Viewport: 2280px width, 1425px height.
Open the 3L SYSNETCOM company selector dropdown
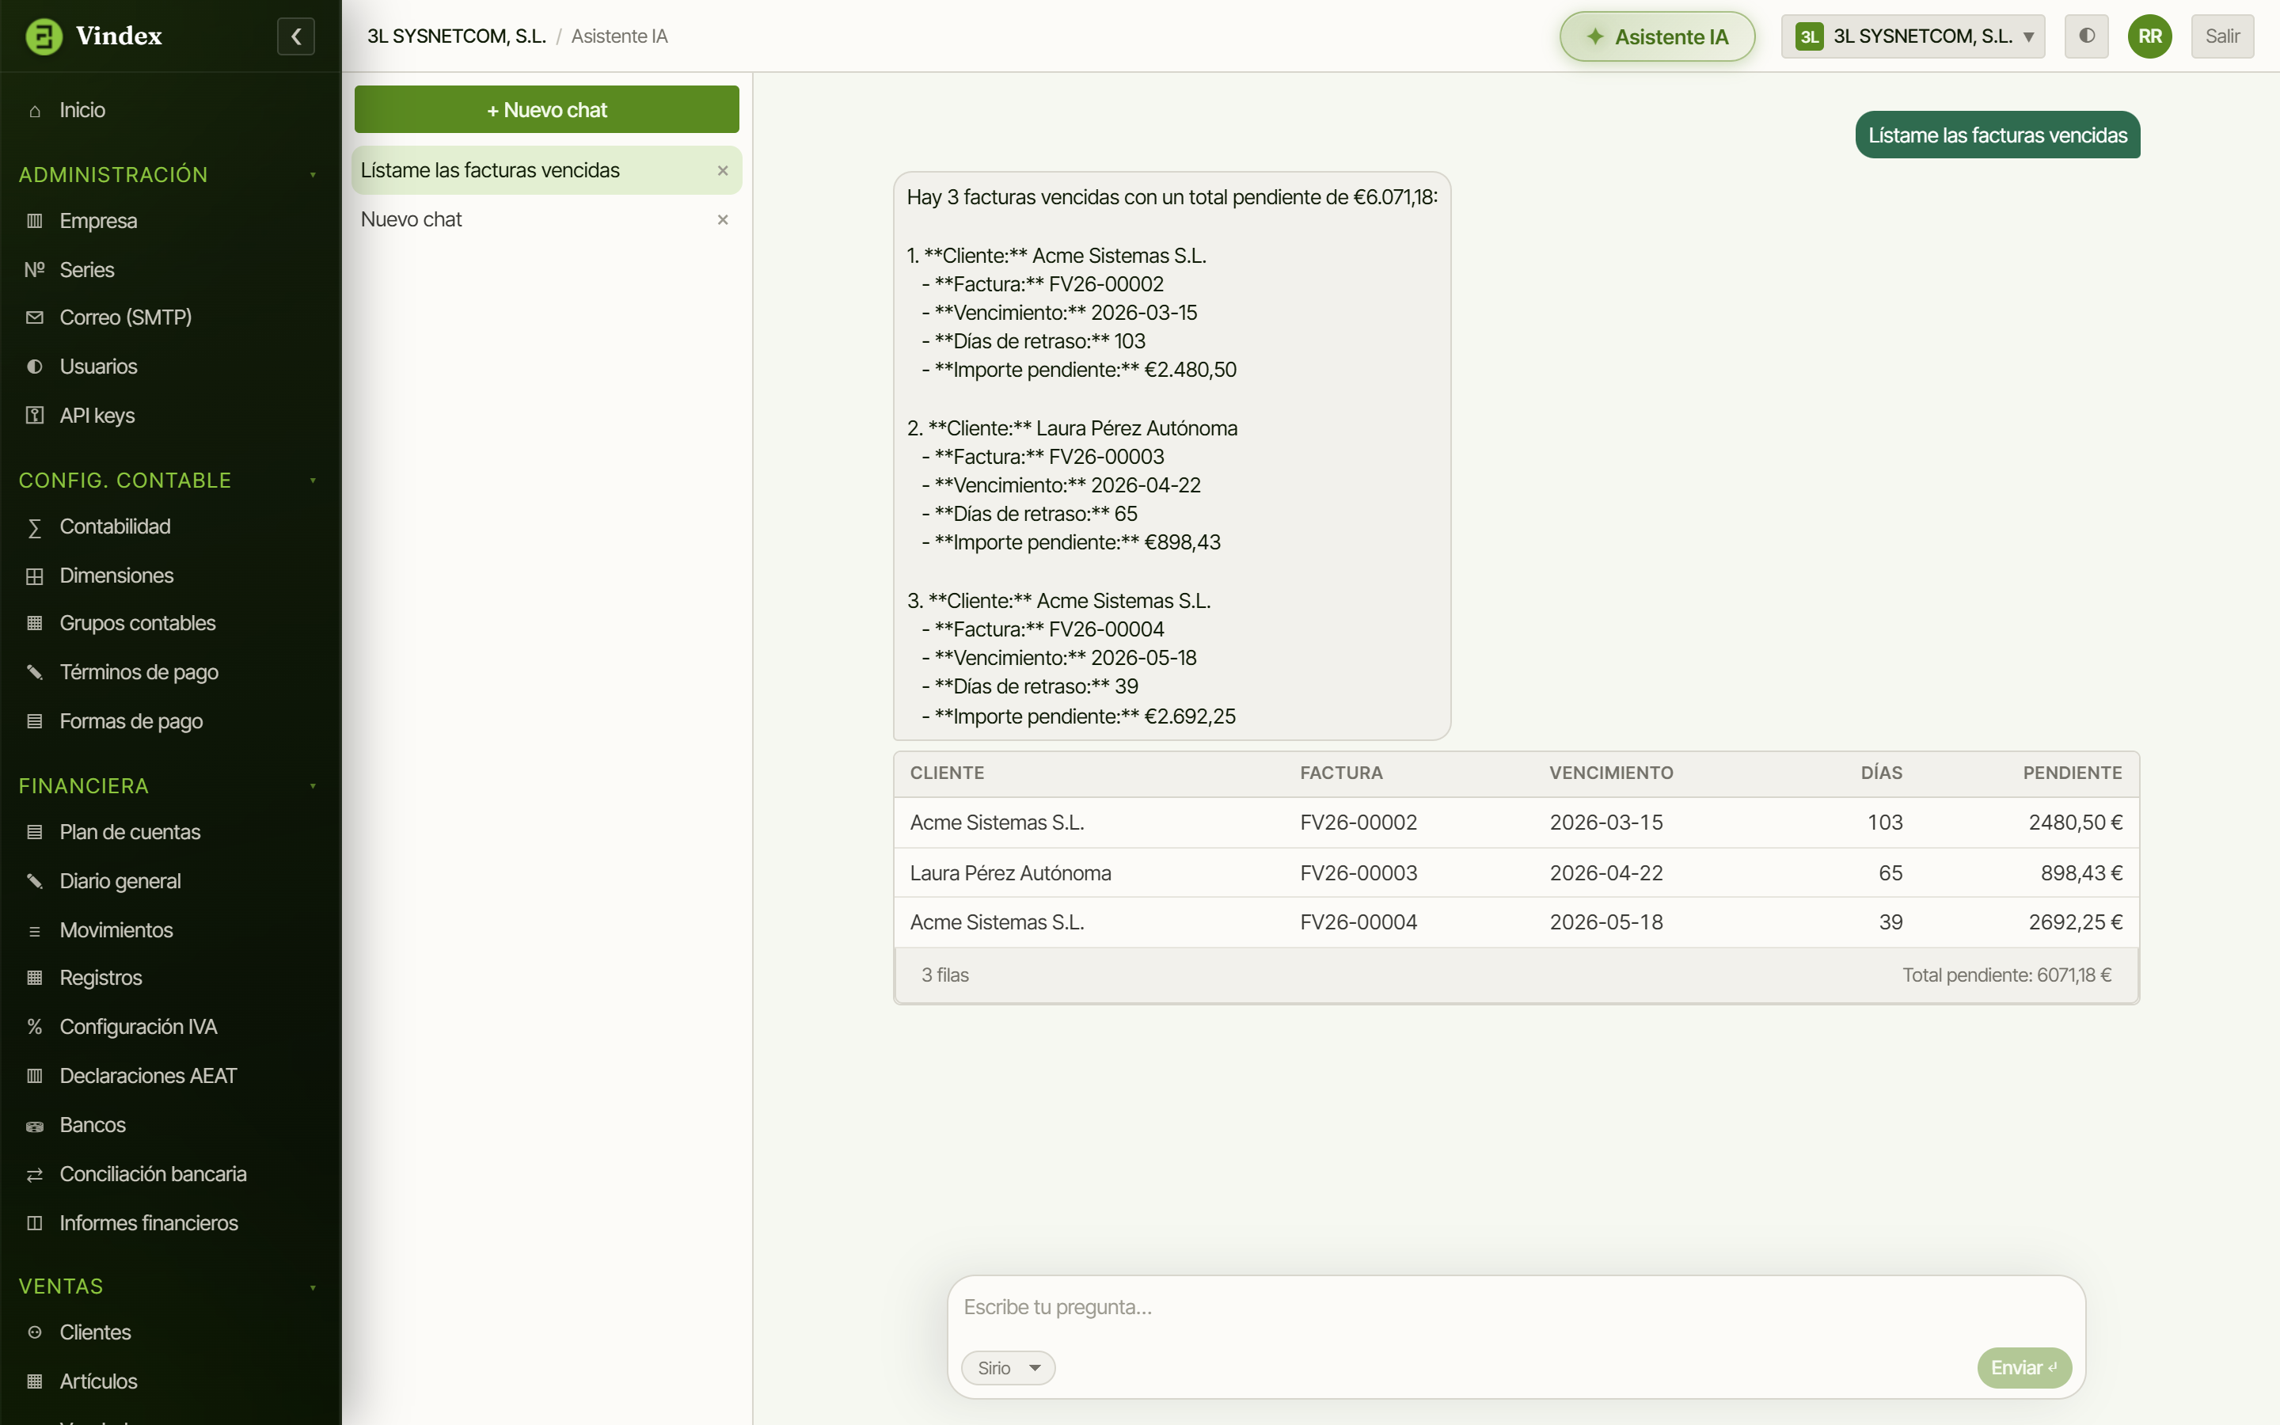pos(1913,36)
